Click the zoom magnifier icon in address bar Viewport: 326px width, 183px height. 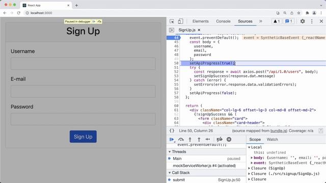(285, 13)
